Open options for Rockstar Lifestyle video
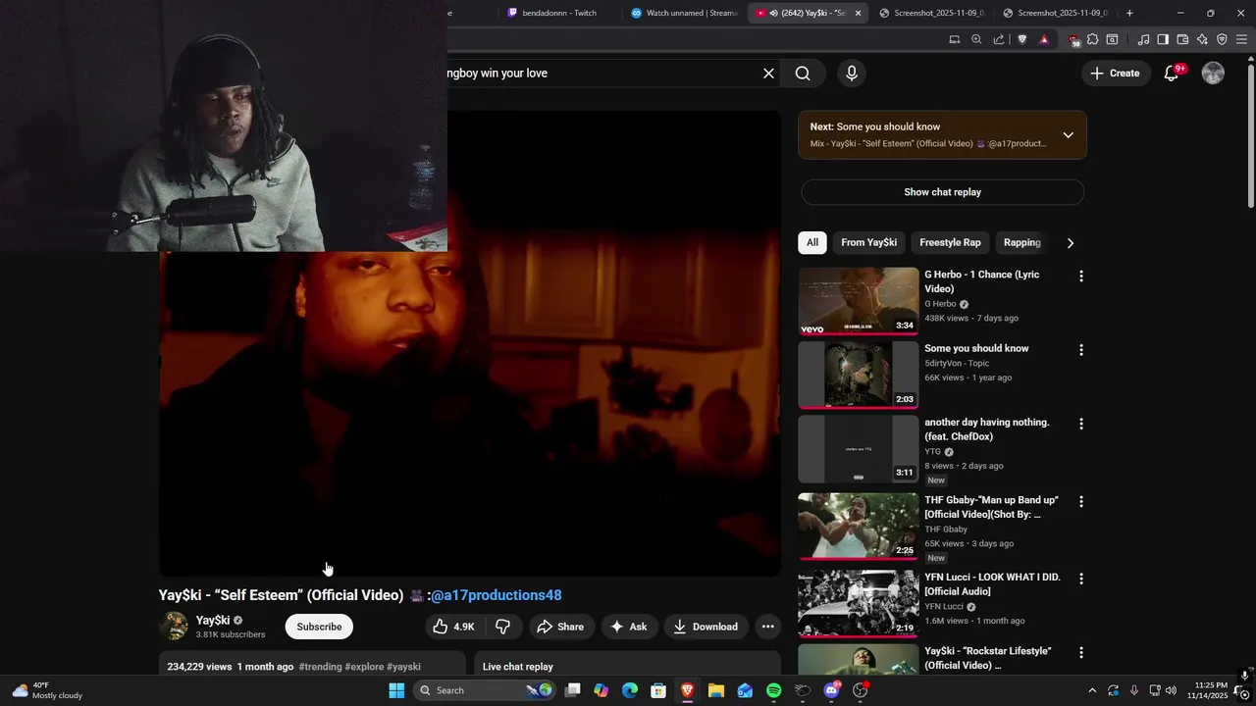1256x706 pixels. coord(1081,652)
